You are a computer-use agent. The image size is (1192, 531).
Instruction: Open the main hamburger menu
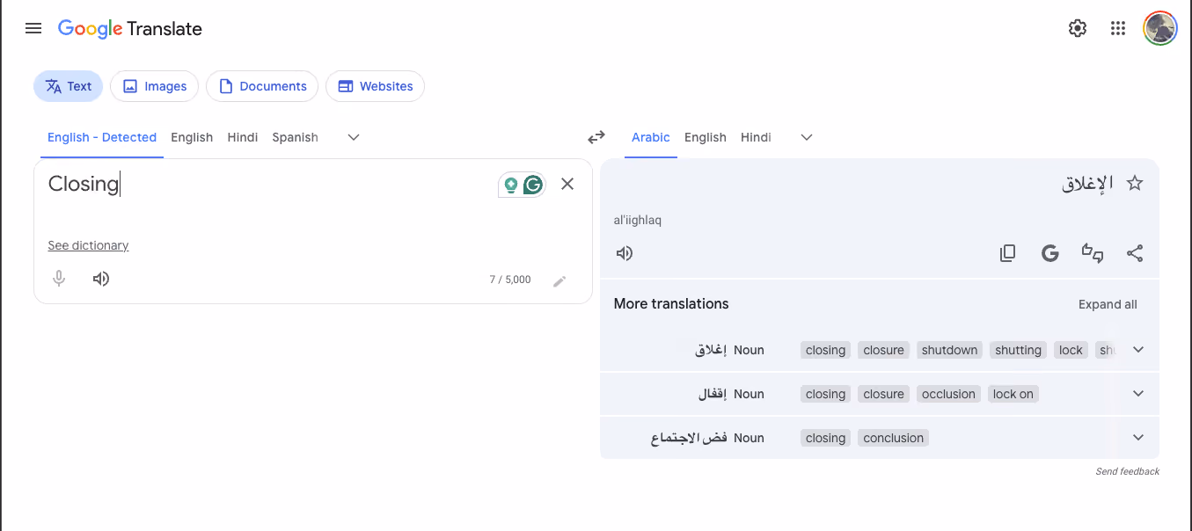click(x=33, y=28)
